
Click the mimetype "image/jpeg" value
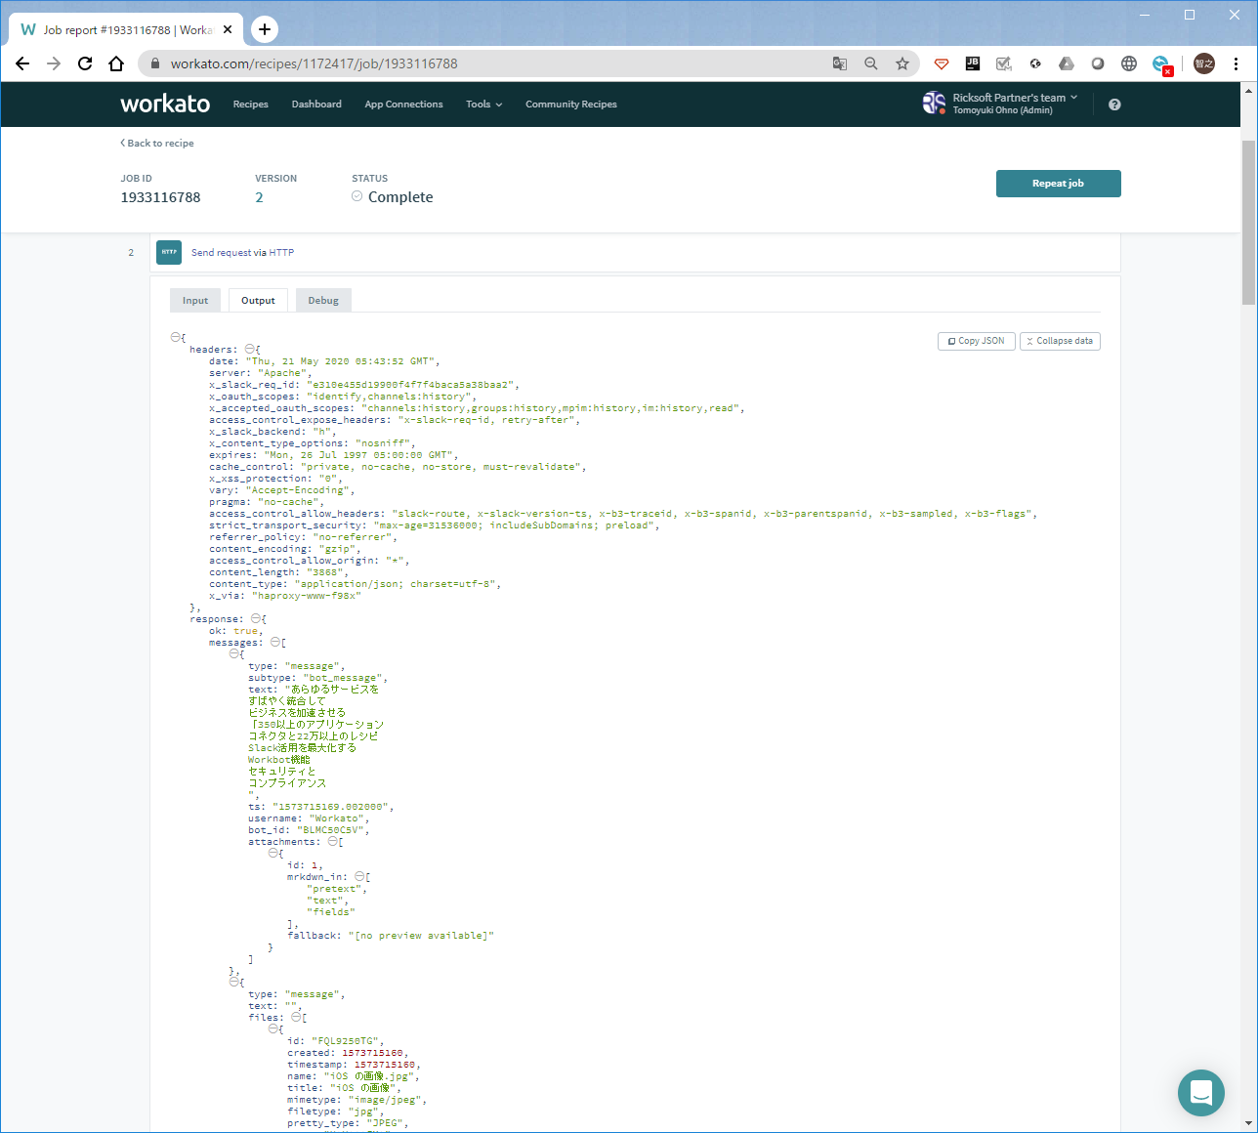pyautogui.click(x=385, y=1100)
